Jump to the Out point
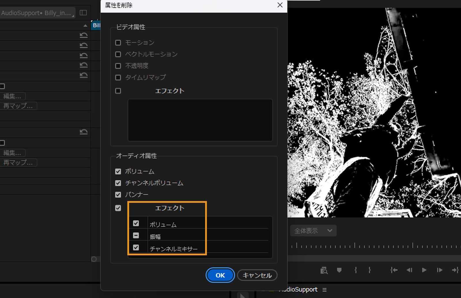Screen dimensions: 461x298 (455, 270)
